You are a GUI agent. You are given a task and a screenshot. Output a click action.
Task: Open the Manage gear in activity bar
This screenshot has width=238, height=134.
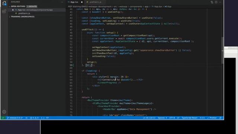tap(4, 112)
